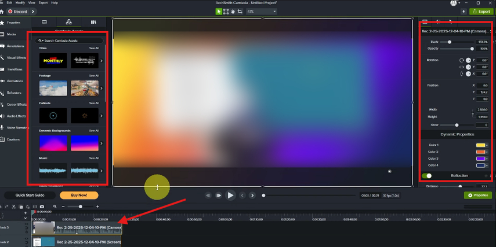The height and width of the screenshot is (247, 496).
Task: Open the user account avatar menu
Action: [454, 3]
